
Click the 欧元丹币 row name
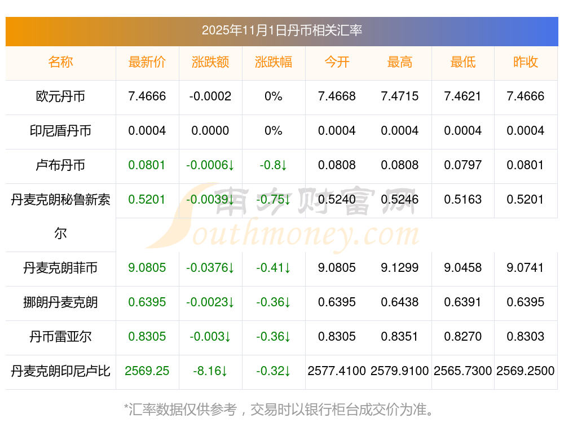60,96
